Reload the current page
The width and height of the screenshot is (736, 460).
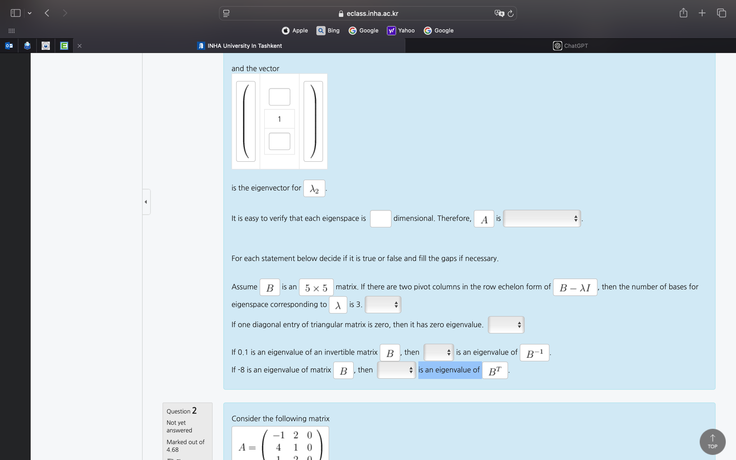pyautogui.click(x=511, y=13)
